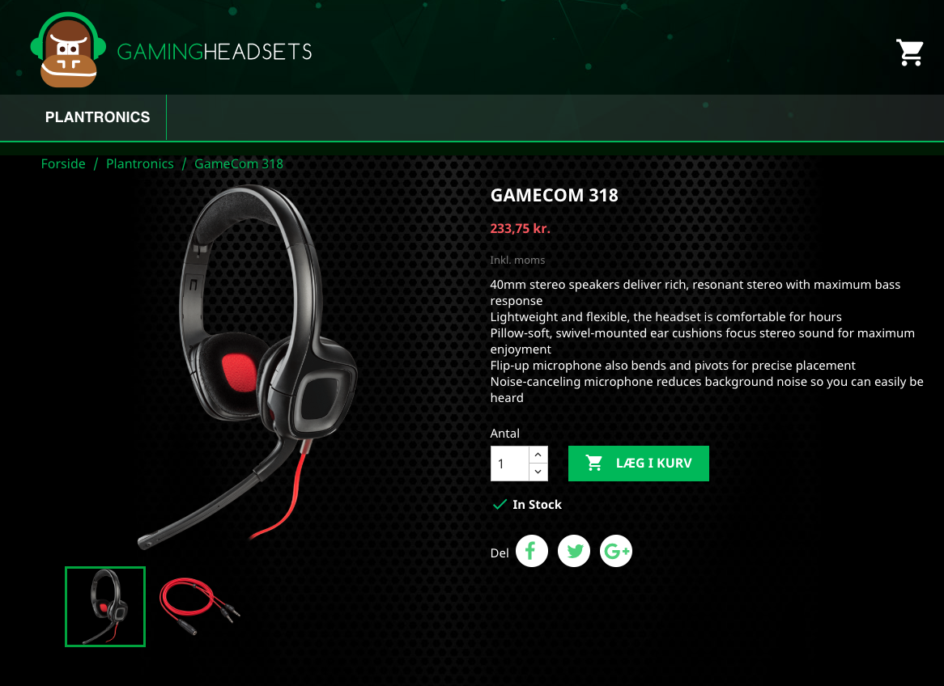Click the large headset product image
Image resolution: width=944 pixels, height=686 pixels.
click(x=248, y=367)
